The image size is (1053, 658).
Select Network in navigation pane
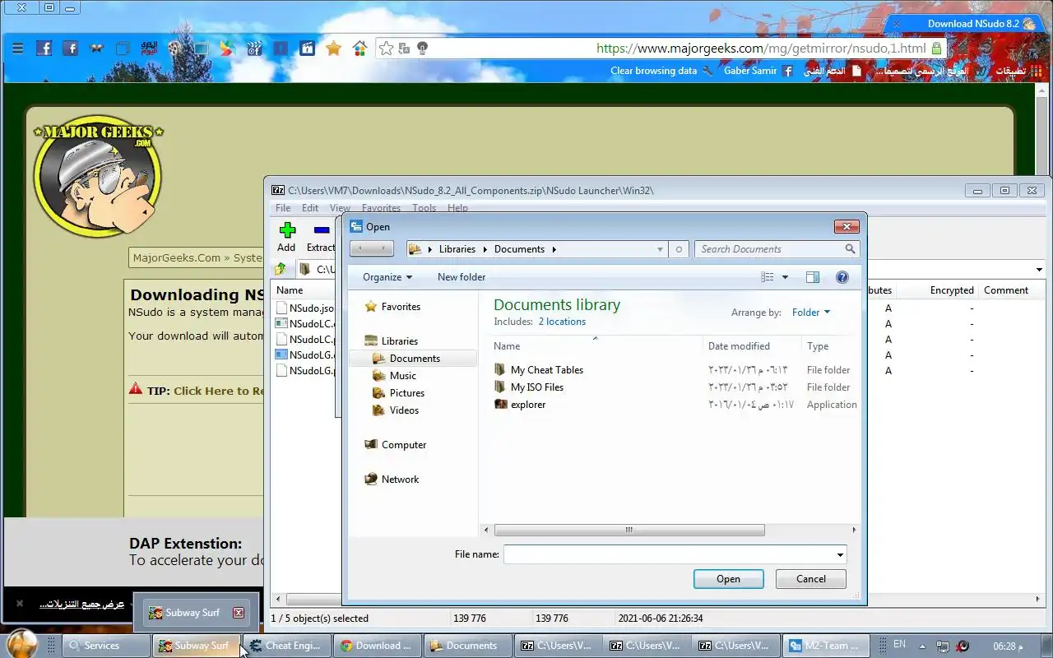pos(392,480)
